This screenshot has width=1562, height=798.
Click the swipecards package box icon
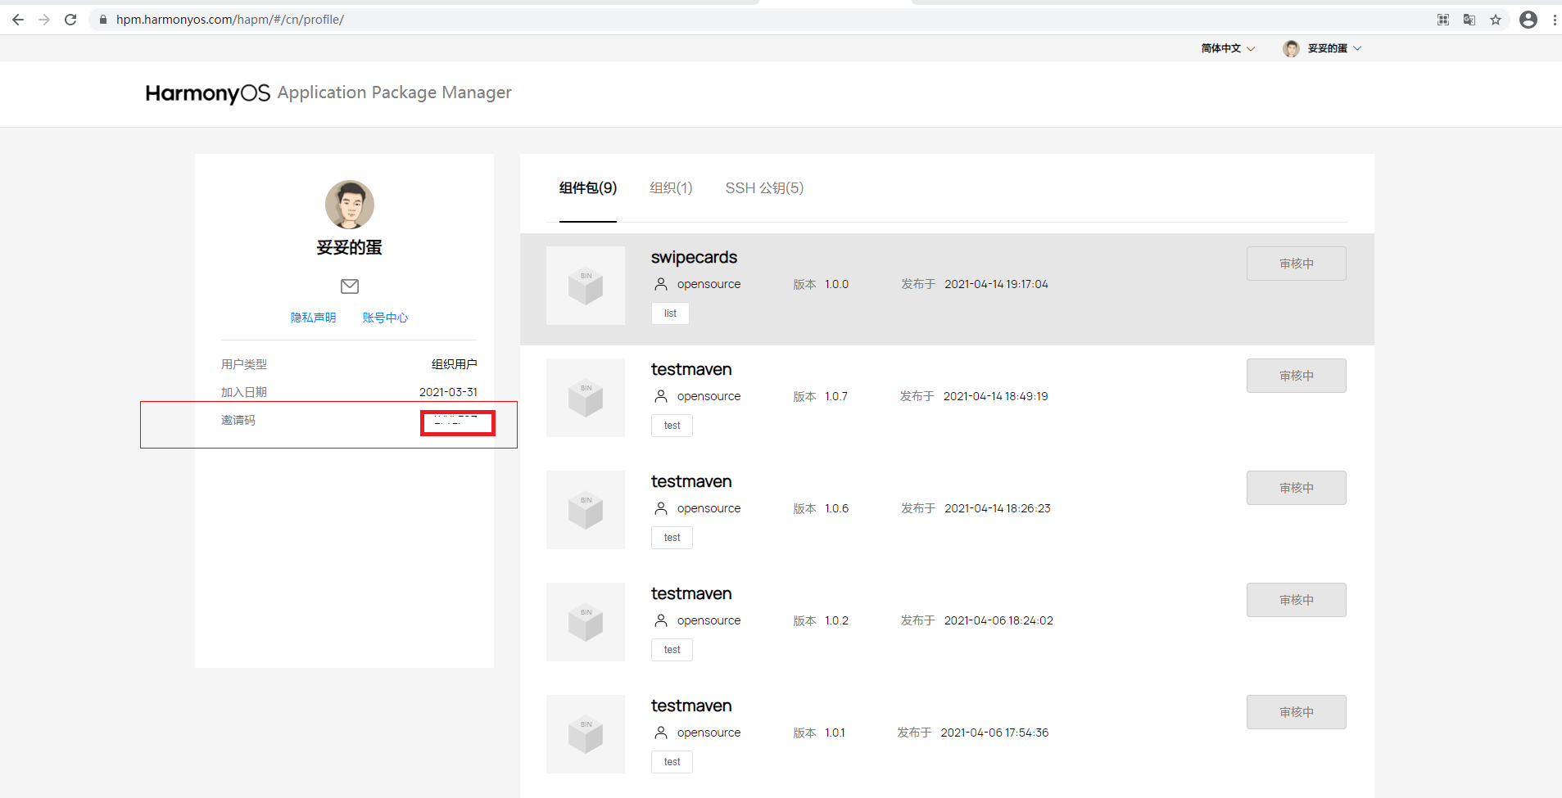click(x=586, y=286)
